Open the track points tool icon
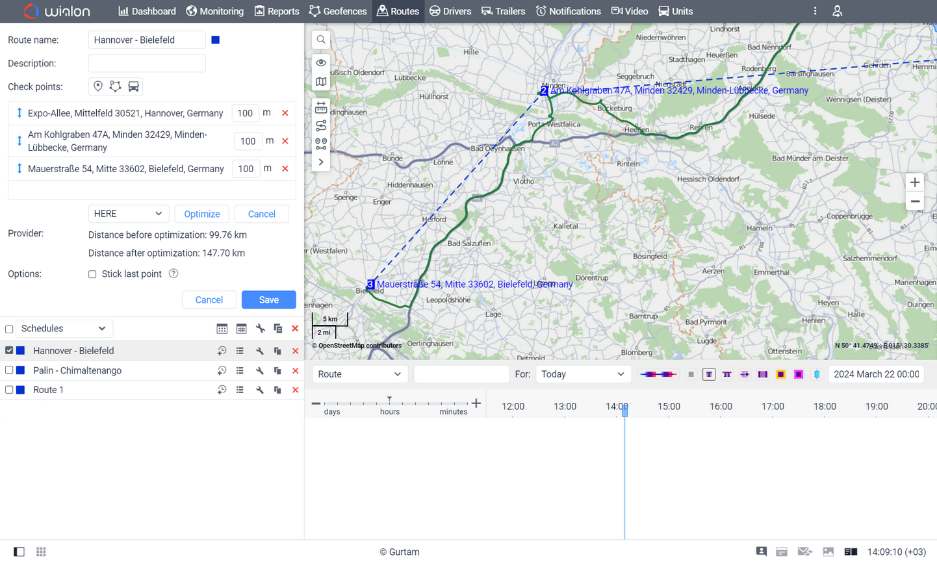 click(320, 143)
